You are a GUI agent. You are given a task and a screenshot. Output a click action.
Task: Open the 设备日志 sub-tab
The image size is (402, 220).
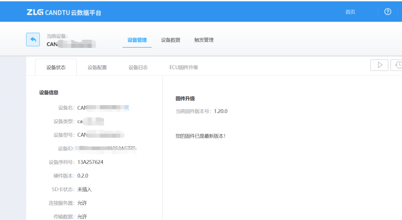pyautogui.click(x=137, y=67)
